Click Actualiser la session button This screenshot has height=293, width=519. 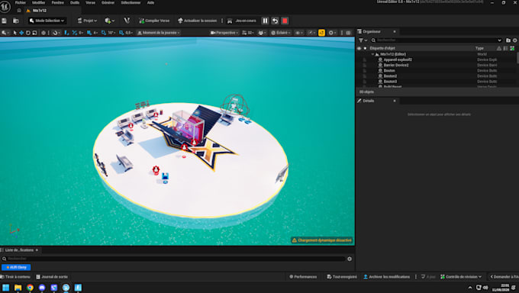coord(197,21)
